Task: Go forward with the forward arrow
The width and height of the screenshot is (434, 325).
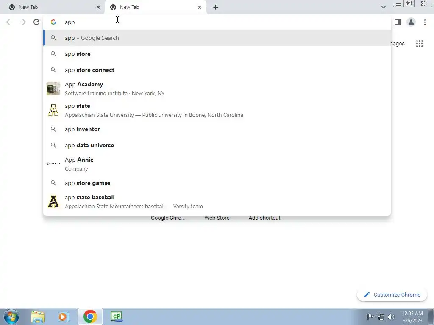Action: click(23, 22)
